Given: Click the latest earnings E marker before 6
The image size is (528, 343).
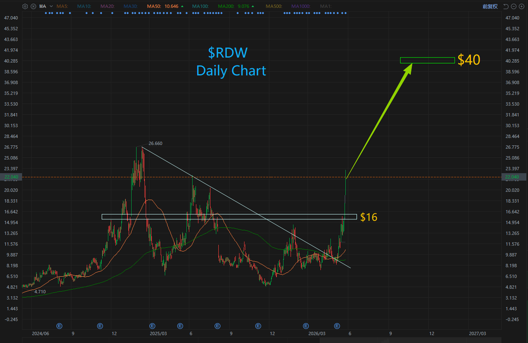Looking at the screenshot, I should point(337,326).
